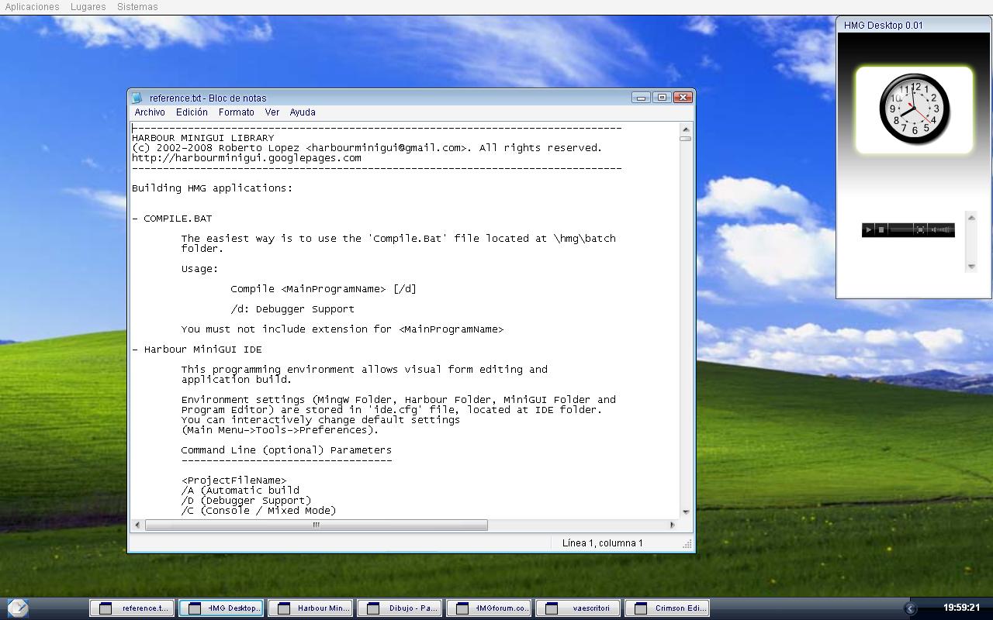Select the HMGforum.co window in the taskbar
The height and width of the screenshot is (620, 993).
489,608
